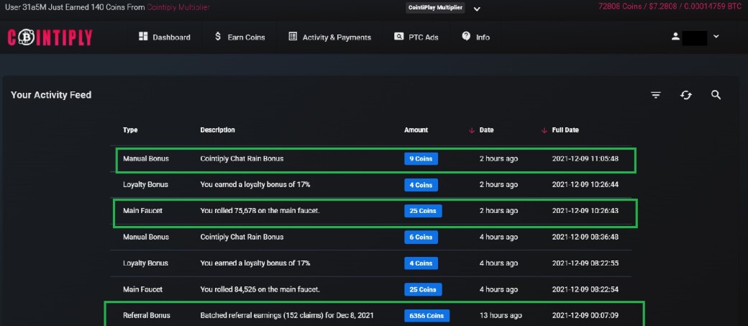Expand the top ticker chevron

click(477, 9)
